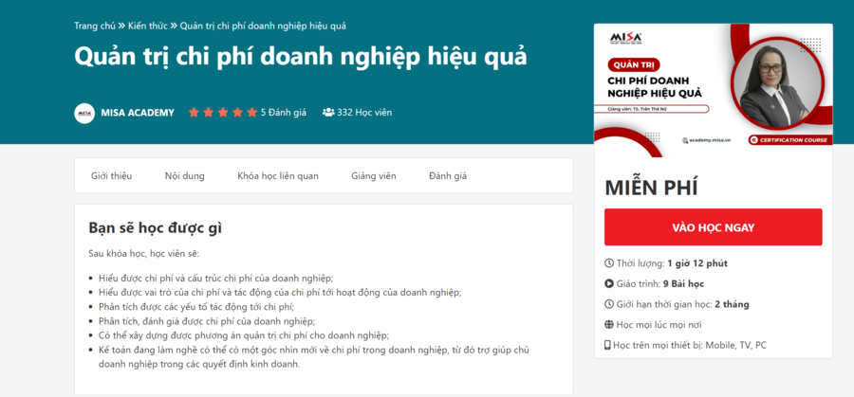The height and width of the screenshot is (397, 854).
Task: Click breadcrumb Quản trị chi phí doanh nghiệp hiệu quả
Action: click(263, 26)
